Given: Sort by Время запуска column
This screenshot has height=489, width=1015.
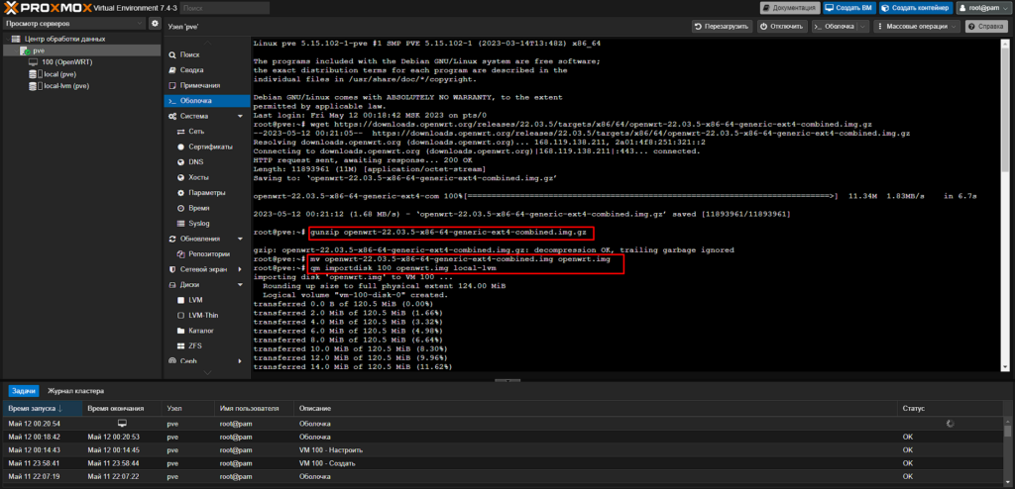Looking at the screenshot, I should tap(42, 409).
